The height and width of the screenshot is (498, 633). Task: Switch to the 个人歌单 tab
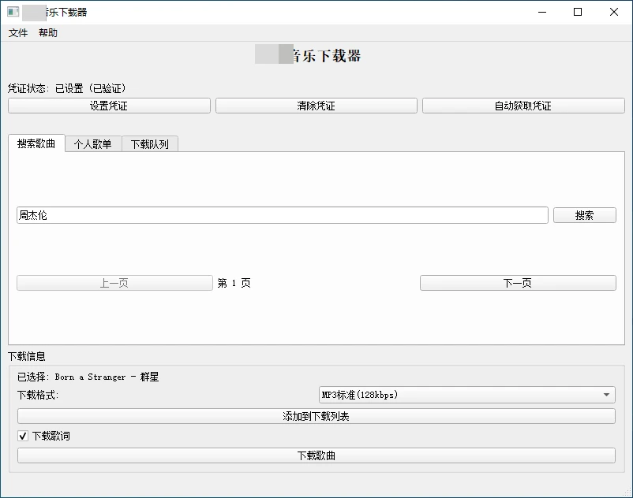[x=93, y=144]
